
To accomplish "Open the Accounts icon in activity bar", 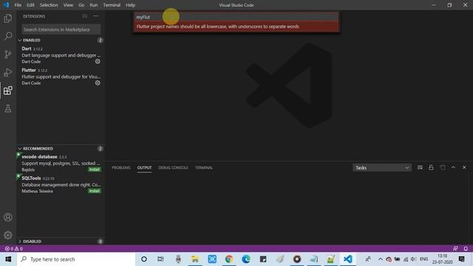I will pos(8,217).
